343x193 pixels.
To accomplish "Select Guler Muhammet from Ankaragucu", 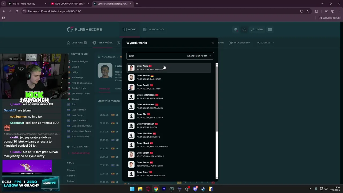I will point(169,106).
